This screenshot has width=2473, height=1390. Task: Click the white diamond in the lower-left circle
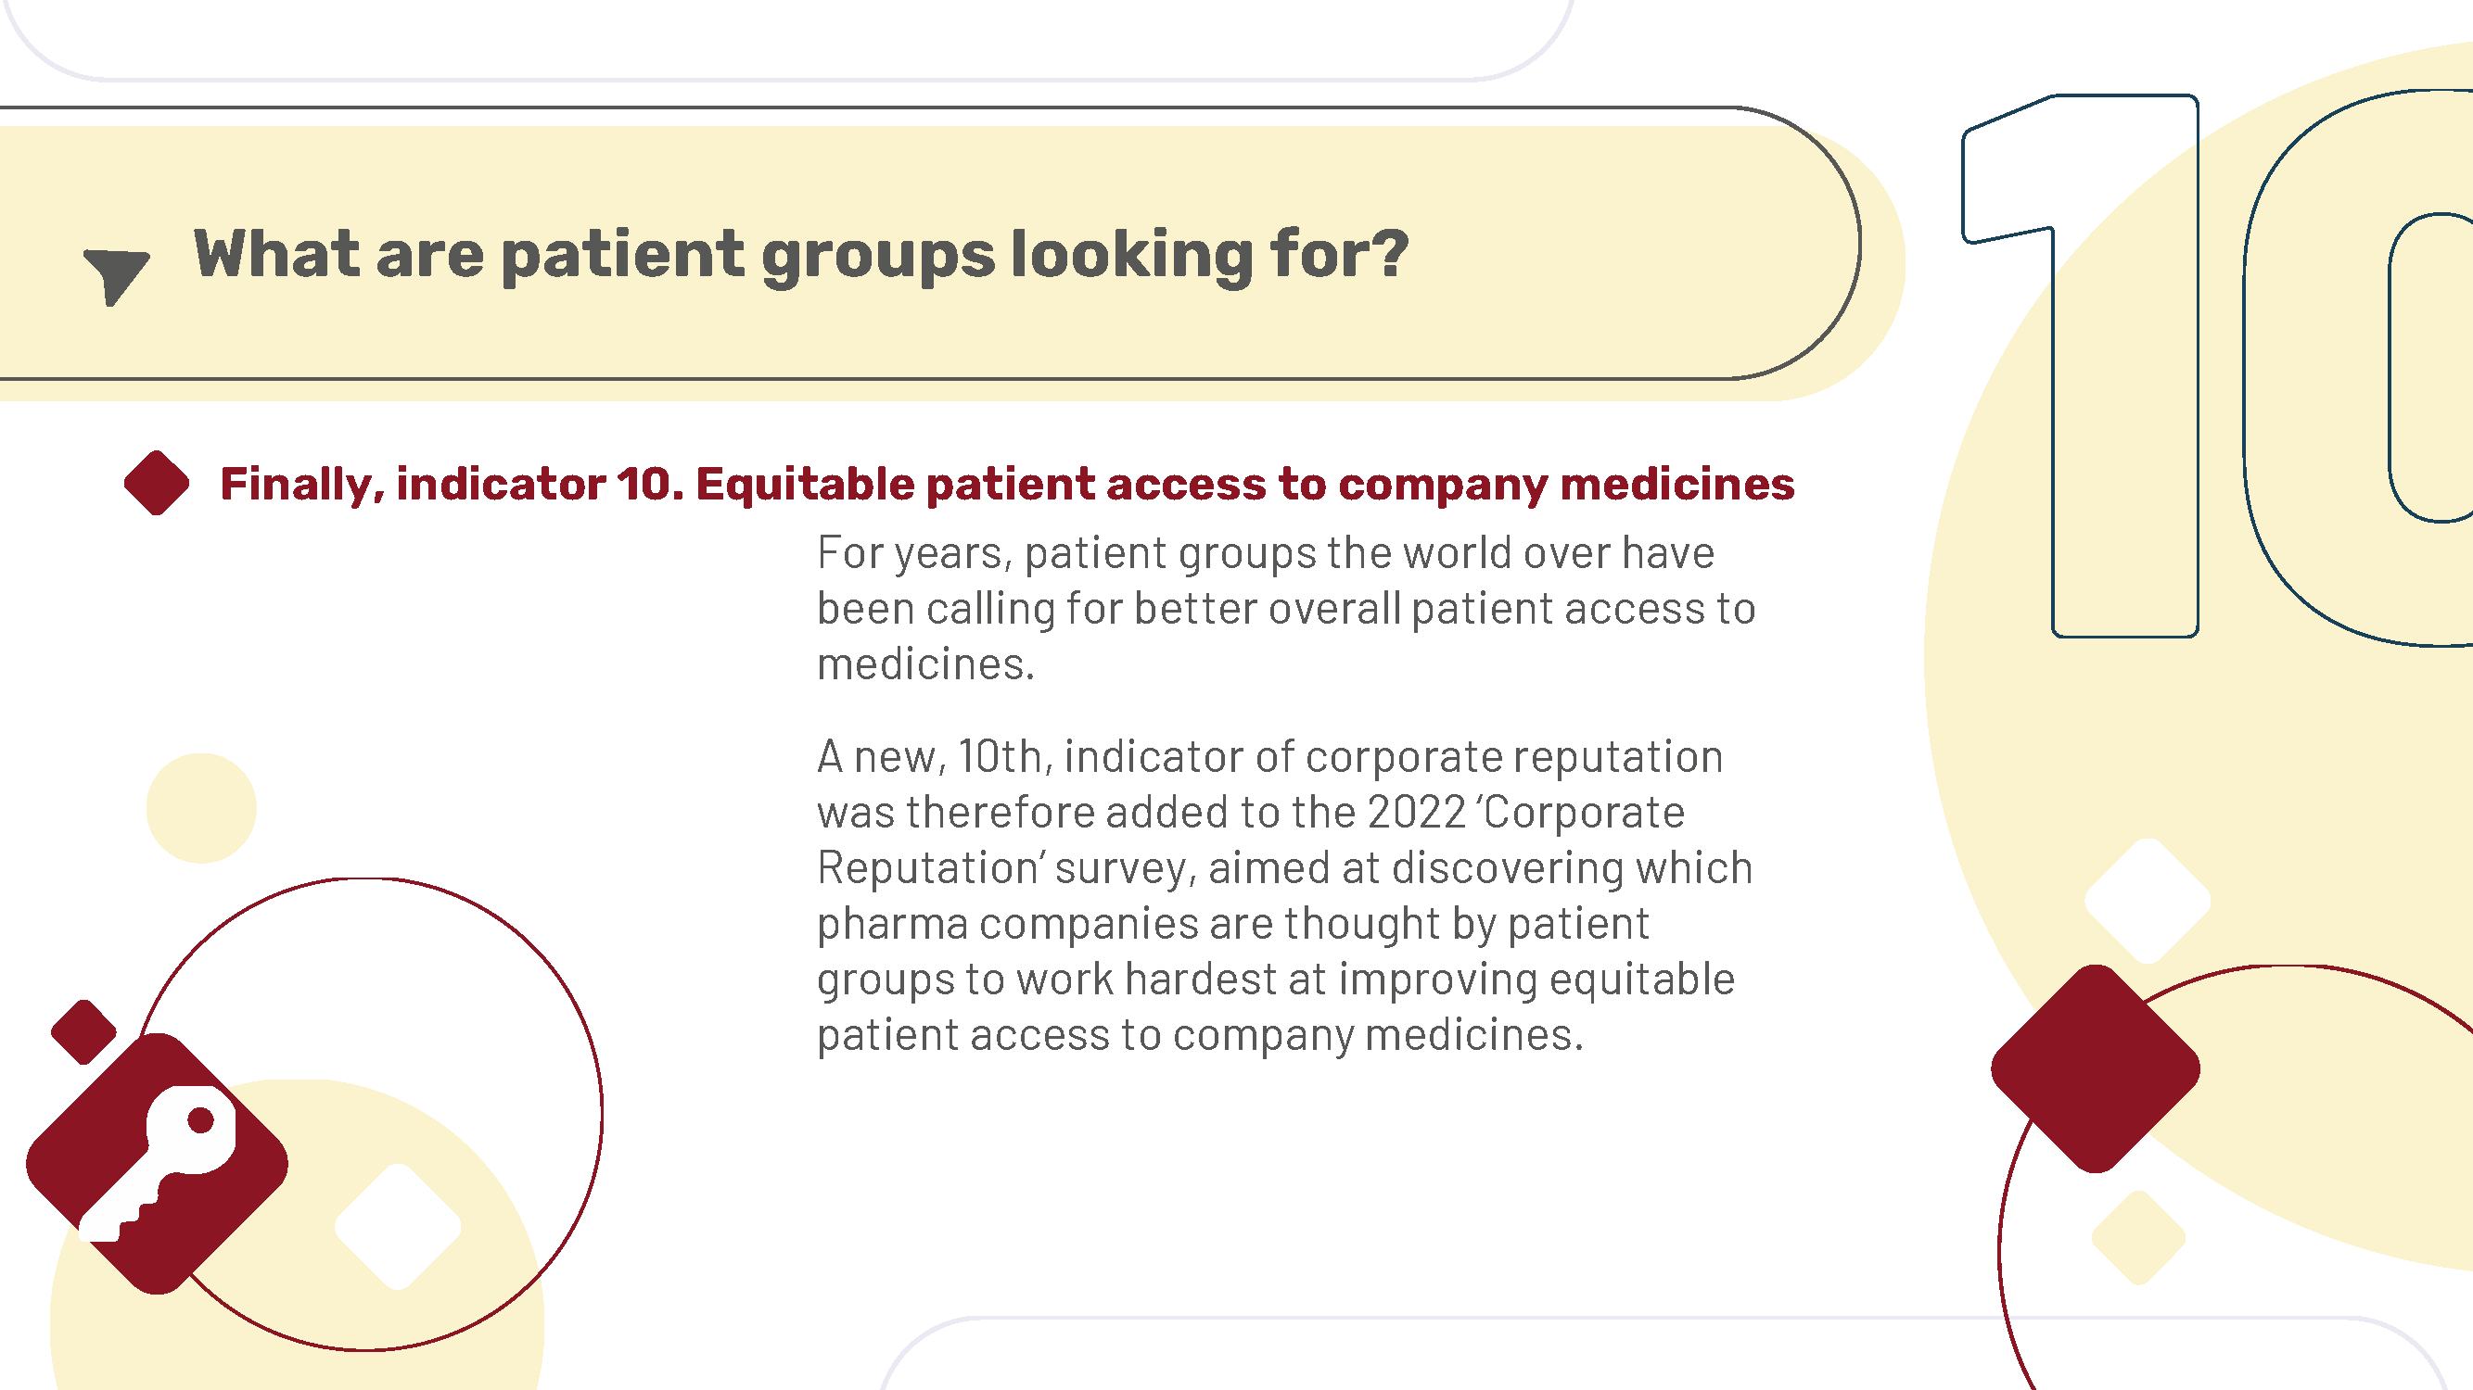coord(398,1226)
